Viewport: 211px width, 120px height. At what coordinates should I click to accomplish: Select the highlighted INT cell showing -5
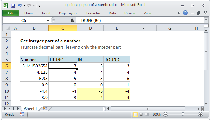click(x=90, y=91)
